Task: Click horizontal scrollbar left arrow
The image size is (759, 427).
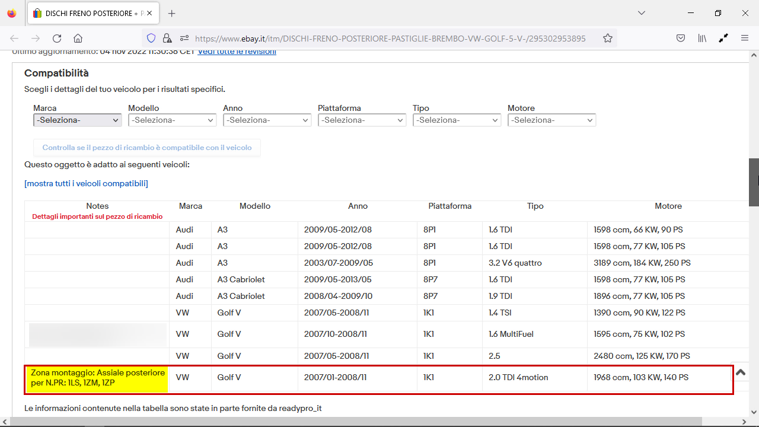Action: pyautogui.click(x=5, y=422)
